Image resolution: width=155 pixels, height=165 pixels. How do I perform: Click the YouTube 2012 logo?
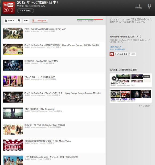pyautogui.click(x=9, y=7)
